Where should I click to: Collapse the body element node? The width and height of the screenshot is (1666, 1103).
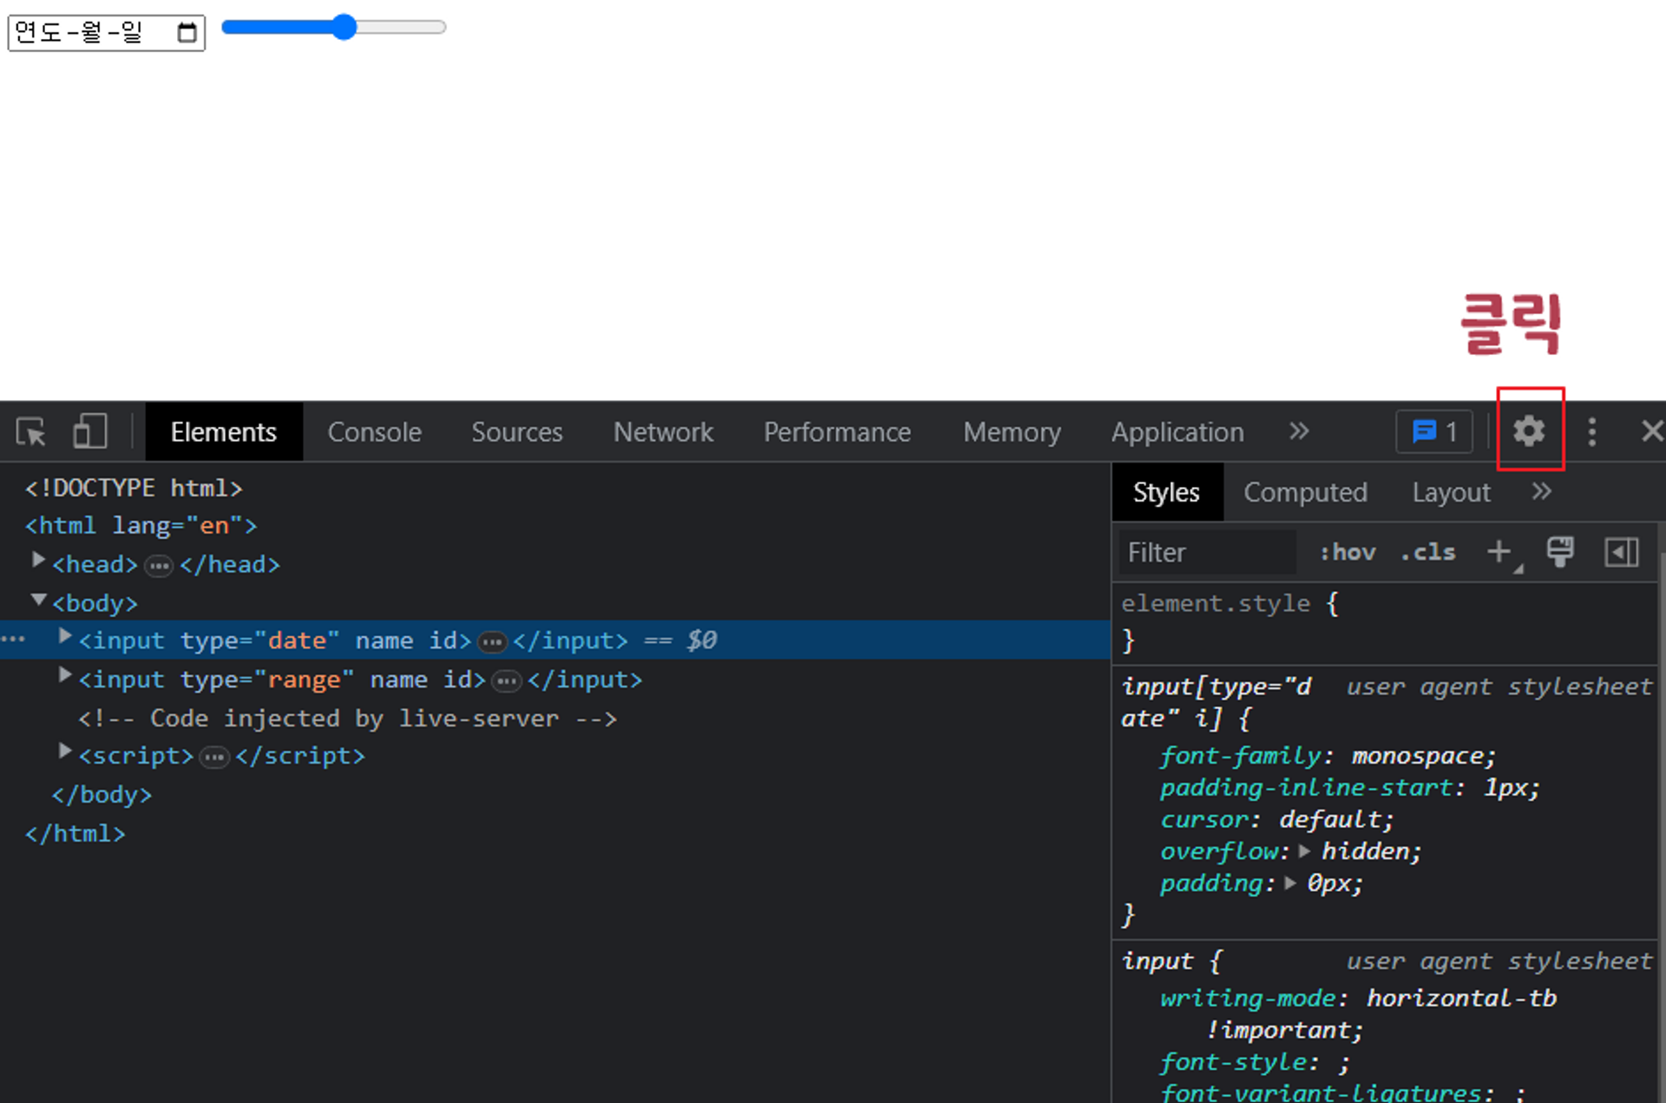[38, 600]
